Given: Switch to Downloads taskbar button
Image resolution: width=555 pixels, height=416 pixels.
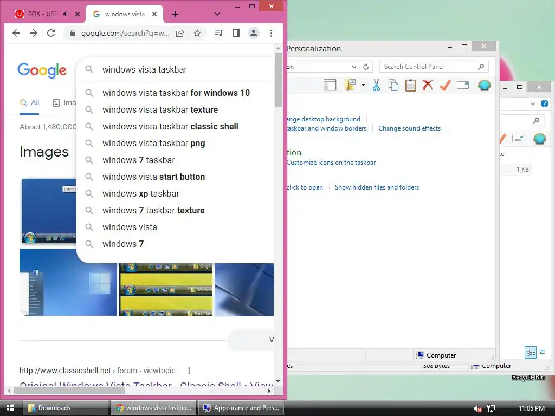Looking at the screenshot, I should 66,408.
